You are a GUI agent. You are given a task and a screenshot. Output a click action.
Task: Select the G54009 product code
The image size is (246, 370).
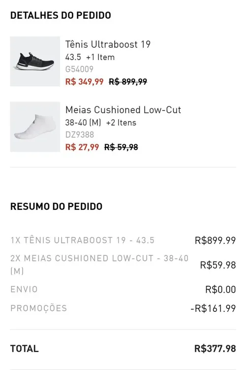tap(79, 69)
